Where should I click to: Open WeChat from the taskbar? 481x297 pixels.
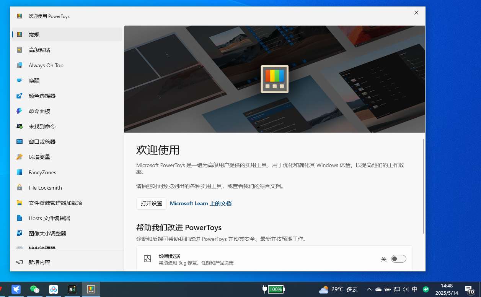pyautogui.click(x=35, y=289)
